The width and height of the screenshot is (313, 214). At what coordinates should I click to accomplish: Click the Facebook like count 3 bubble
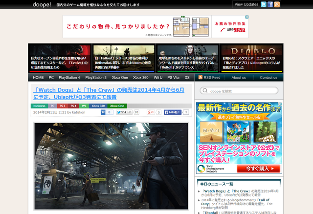point(186,112)
